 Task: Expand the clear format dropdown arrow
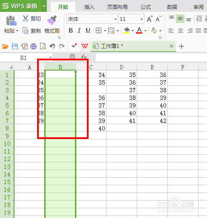click(160, 31)
